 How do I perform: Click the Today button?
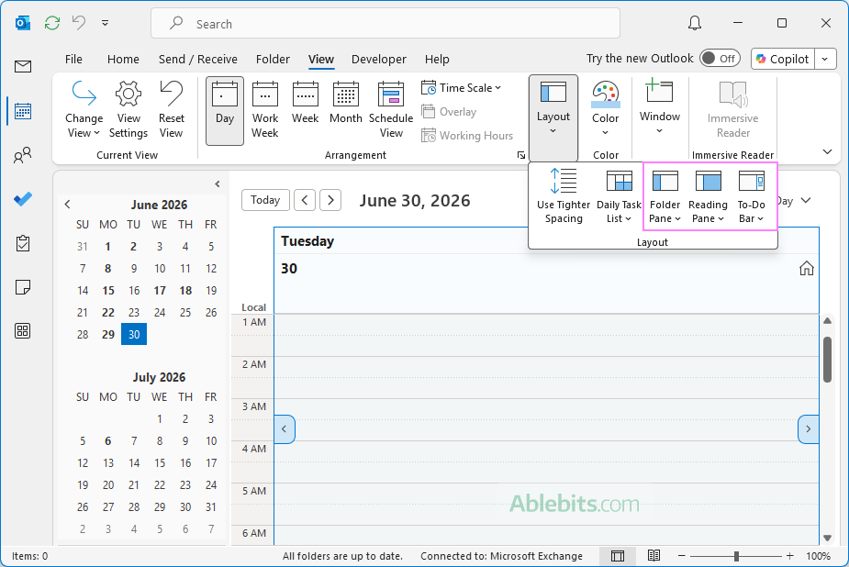[x=265, y=200]
